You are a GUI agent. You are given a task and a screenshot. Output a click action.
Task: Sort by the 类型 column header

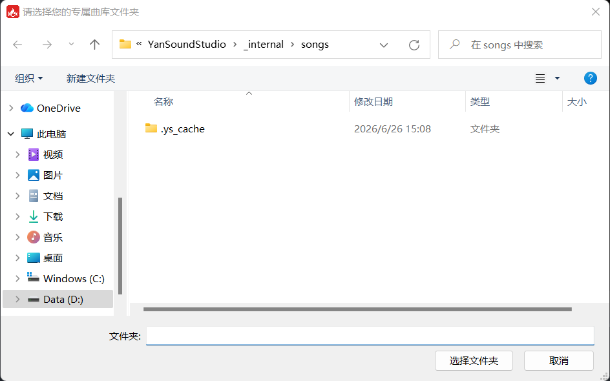pos(480,102)
